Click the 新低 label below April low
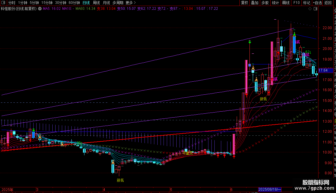 click(120, 180)
